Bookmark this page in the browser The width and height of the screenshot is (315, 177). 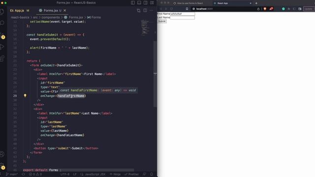[187, 9]
